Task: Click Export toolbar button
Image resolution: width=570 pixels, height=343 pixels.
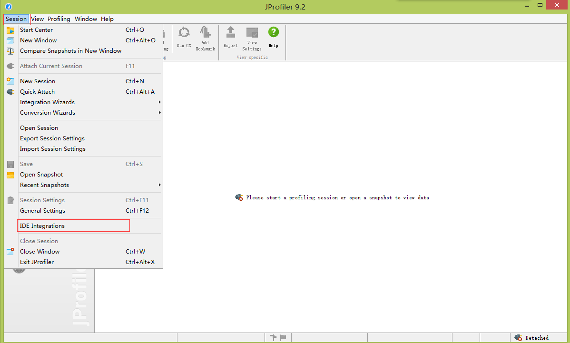Action: (x=230, y=38)
